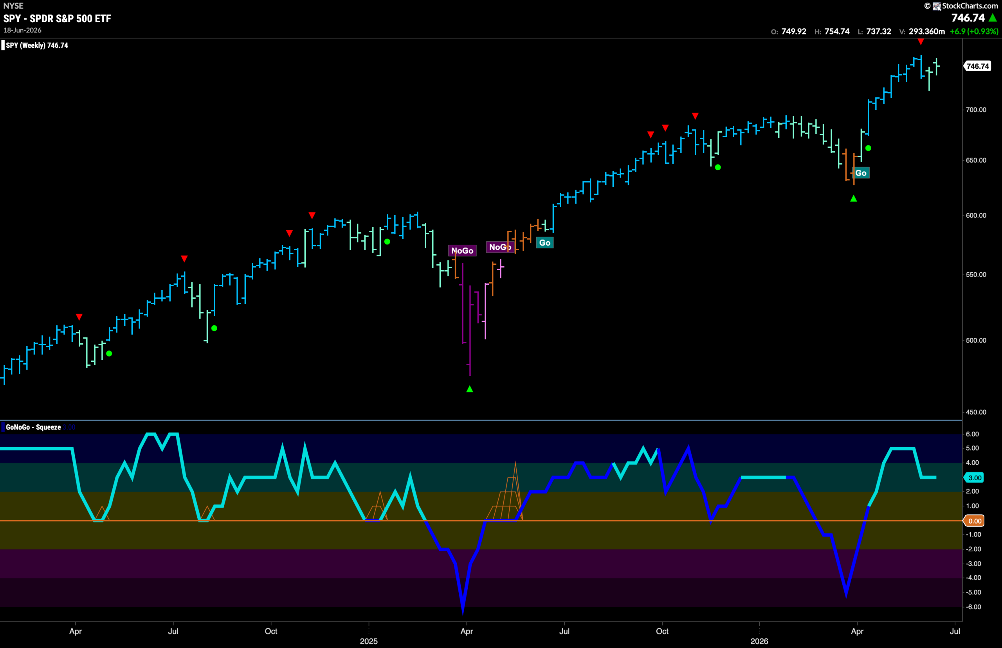Click the 746.74 current price tag on axis
Screen dimensions: 1002x648
pyautogui.click(x=977, y=66)
